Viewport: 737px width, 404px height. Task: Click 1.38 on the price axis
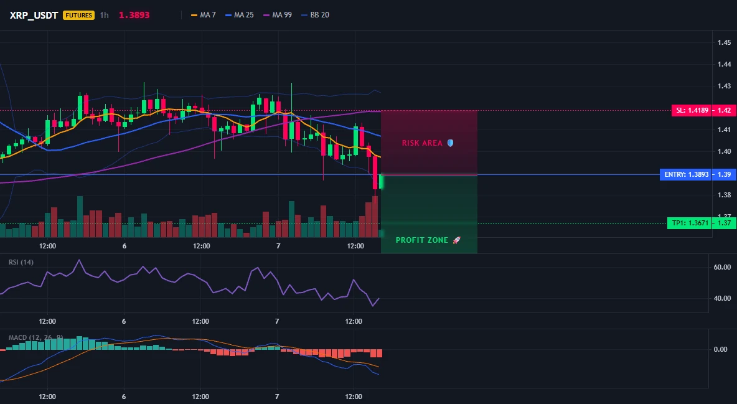pos(725,195)
